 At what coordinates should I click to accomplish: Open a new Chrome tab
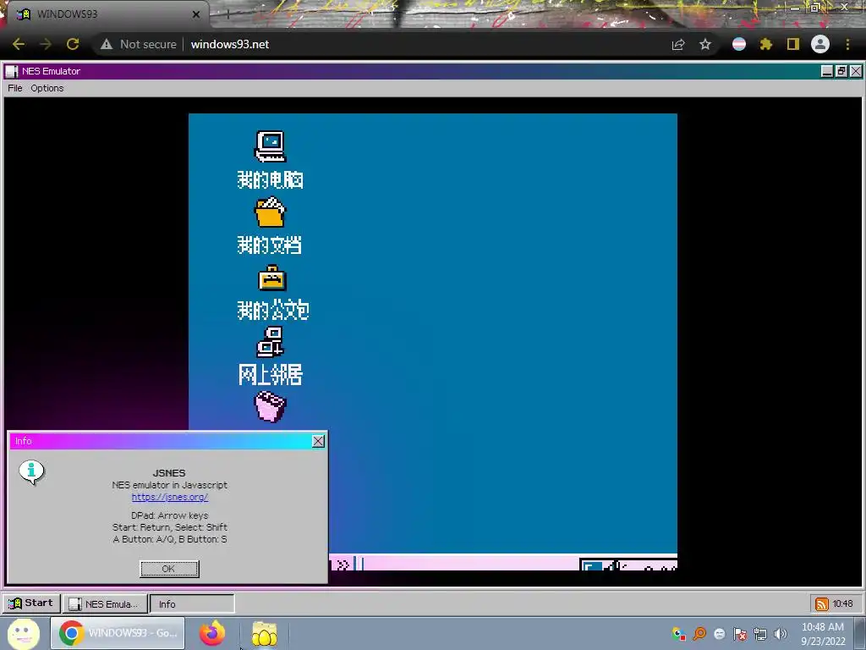point(227,14)
